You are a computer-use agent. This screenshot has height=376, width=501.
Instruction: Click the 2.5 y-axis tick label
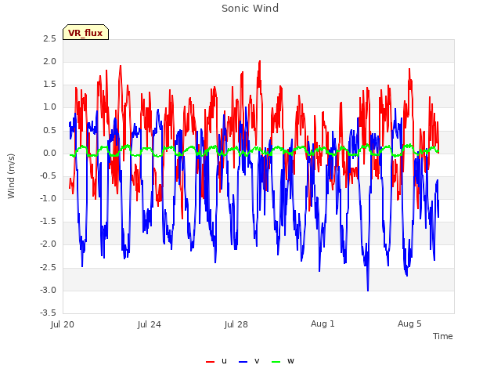50,38
